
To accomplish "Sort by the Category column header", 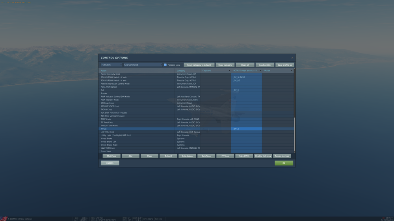I will point(188,71).
